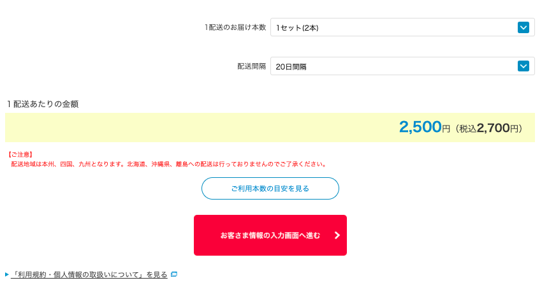Click the 2,500円 price amount
Image resolution: width=549 pixels, height=292 pixels.
[x=425, y=127]
